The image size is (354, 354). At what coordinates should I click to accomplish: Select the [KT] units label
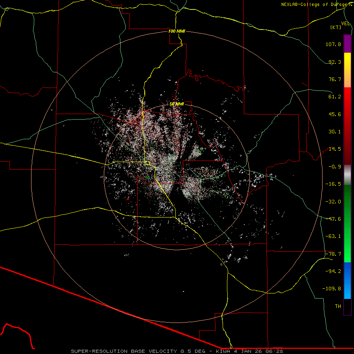point(336,27)
